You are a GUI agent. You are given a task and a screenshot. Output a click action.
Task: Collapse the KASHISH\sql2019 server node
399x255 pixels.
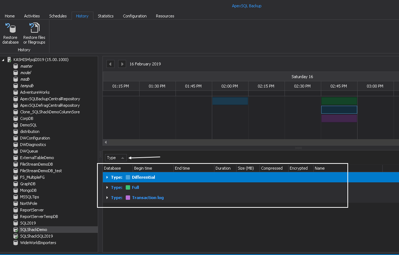coord(3,59)
